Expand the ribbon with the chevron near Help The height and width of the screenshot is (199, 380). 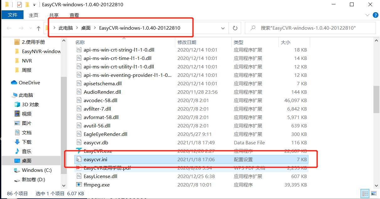click(x=367, y=15)
